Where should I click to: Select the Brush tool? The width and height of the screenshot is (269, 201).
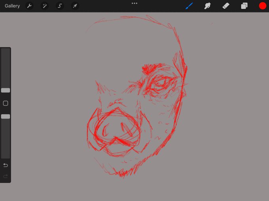coord(189,6)
